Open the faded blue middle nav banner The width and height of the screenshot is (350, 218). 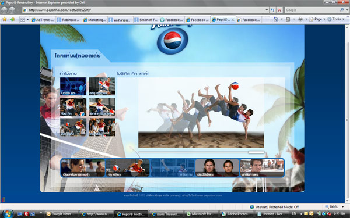172,168
